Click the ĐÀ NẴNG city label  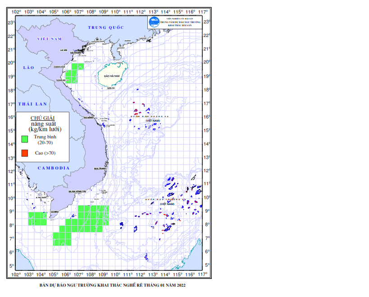pos(89,117)
